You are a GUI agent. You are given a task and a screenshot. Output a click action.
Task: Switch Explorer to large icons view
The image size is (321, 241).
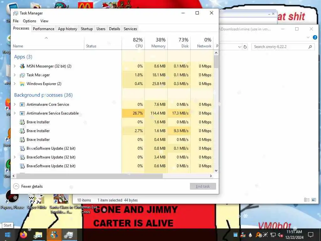tap(313, 200)
